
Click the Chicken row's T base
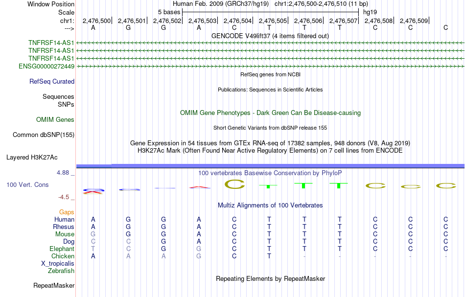pos(269,256)
